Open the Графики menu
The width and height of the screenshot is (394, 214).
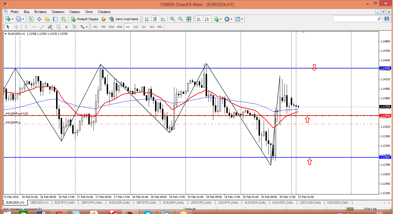coord(58,12)
